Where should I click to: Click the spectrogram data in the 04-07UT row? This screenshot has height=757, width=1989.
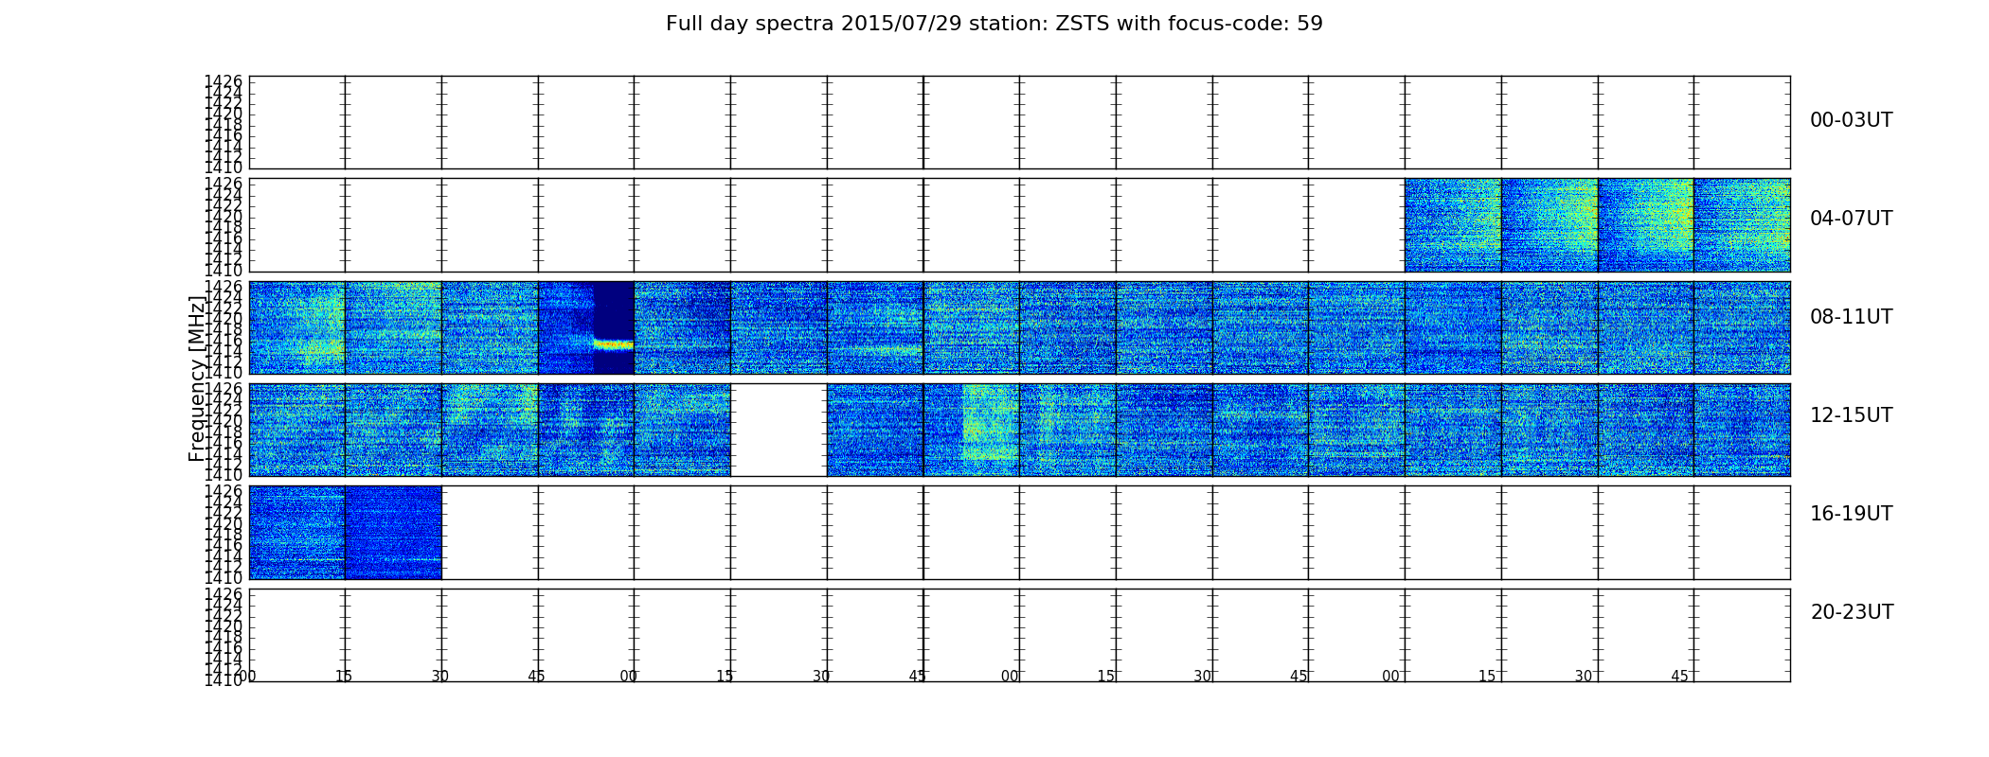1597,225
